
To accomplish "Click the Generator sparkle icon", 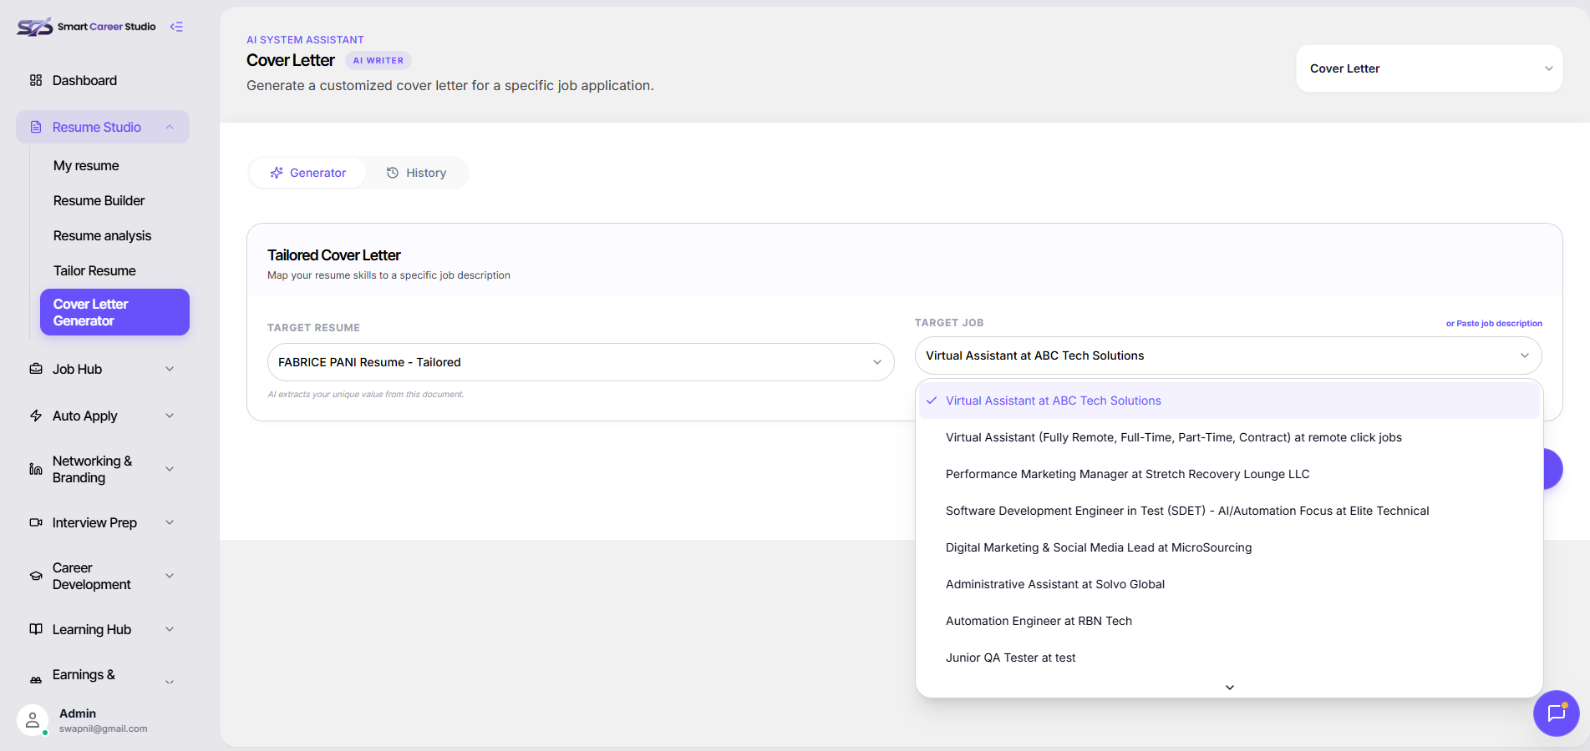I will coord(277,173).
